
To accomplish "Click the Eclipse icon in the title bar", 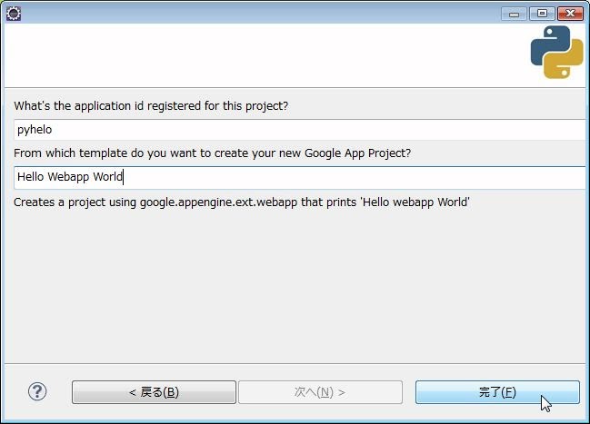I will 13,13.
